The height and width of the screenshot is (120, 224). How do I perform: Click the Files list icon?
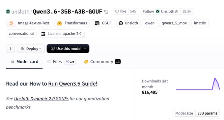click(x=49, y=62)
